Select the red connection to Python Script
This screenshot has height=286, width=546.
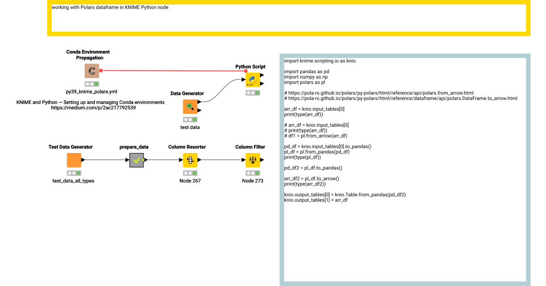coord(173,71)
